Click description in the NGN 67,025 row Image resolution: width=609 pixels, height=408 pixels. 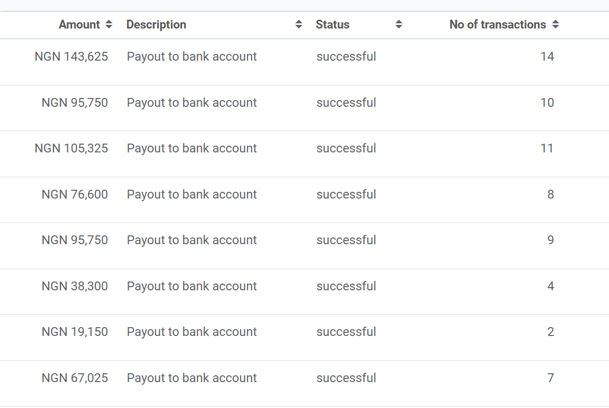191,378
